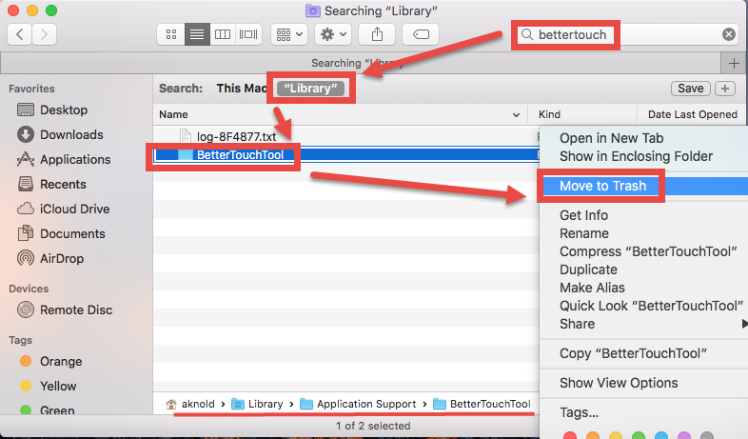Viewport: 748px width, 439px height.
Task: Sort by the Name column header
Action: click(x=173, y=114)
